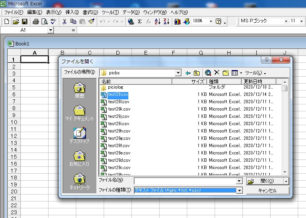Save the workbook with floppy icon

click(x=25, y=22)
